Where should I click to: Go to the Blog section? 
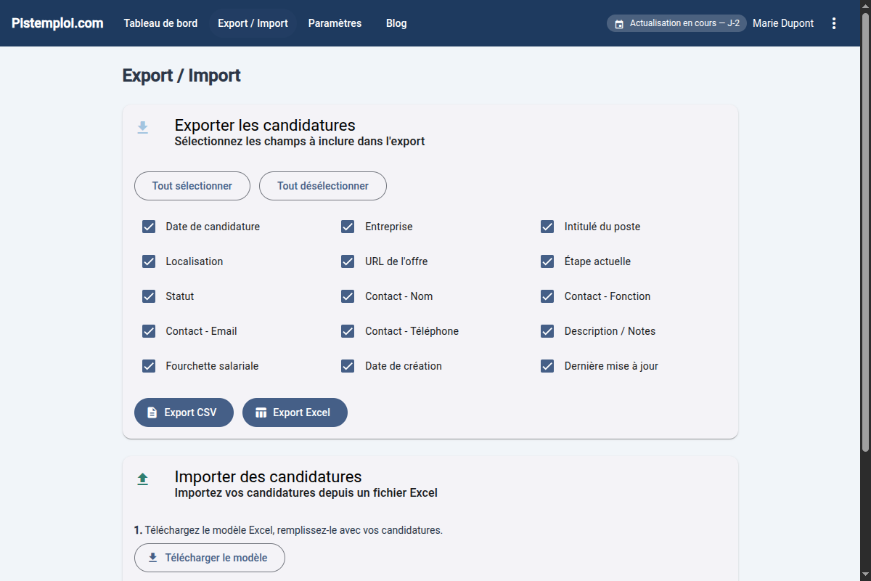coord(396,23)
